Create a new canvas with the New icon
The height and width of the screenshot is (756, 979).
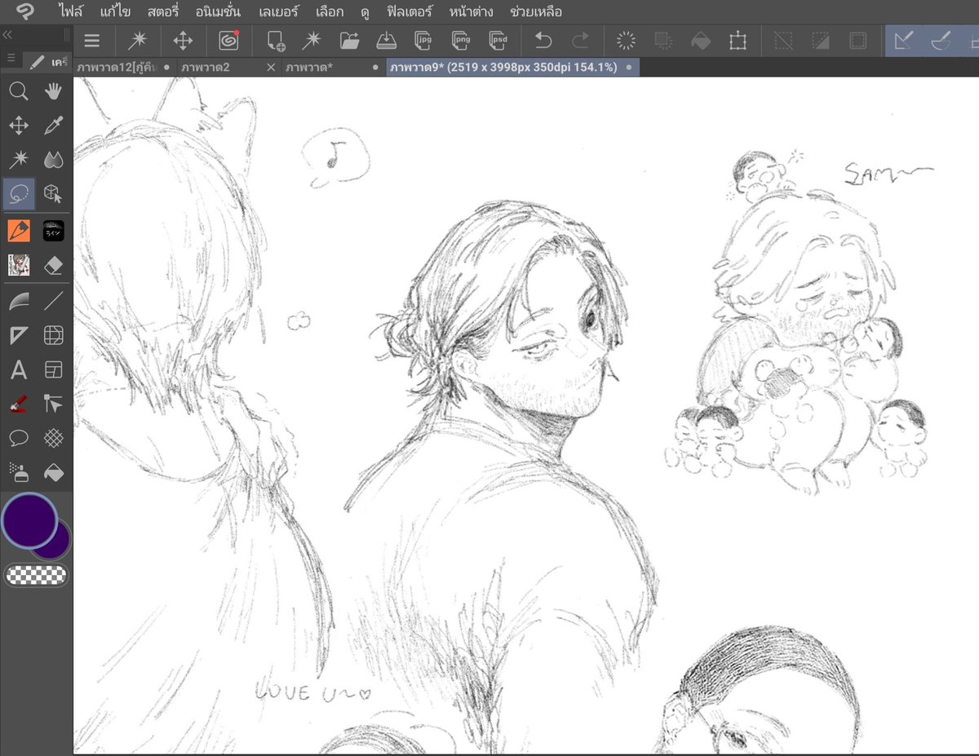(276, 41)
